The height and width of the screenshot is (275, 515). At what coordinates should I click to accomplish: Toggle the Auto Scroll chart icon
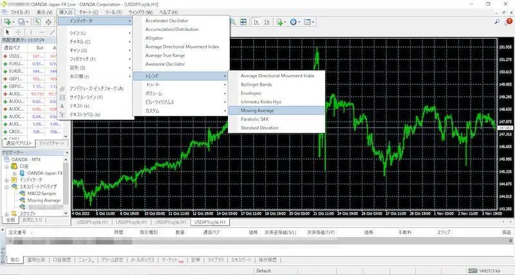256,22
